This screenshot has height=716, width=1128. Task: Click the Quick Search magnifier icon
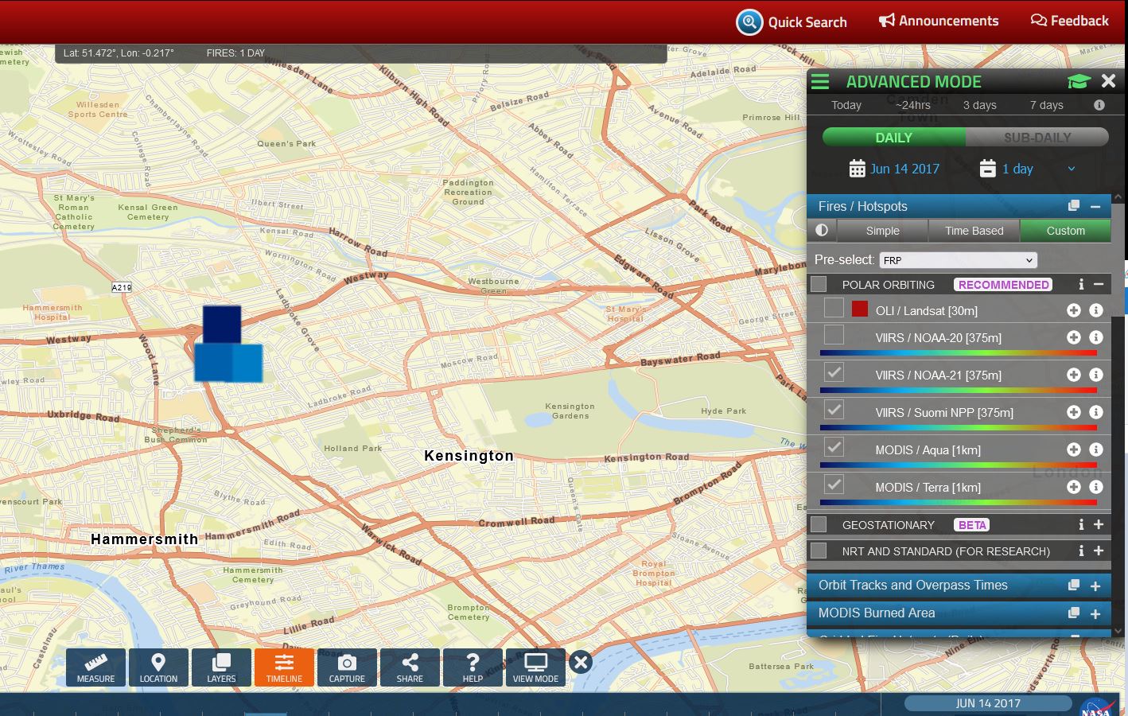(x=749, y=22)
